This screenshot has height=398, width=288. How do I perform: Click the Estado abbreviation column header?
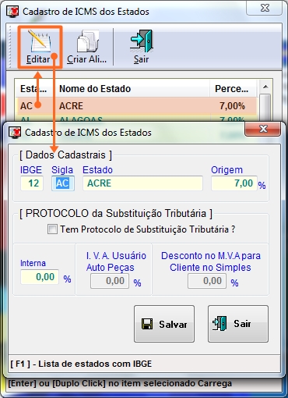pyautogui.click(x=34, y=89)
